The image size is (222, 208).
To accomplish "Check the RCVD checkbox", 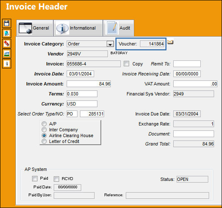I will point(56,179).
